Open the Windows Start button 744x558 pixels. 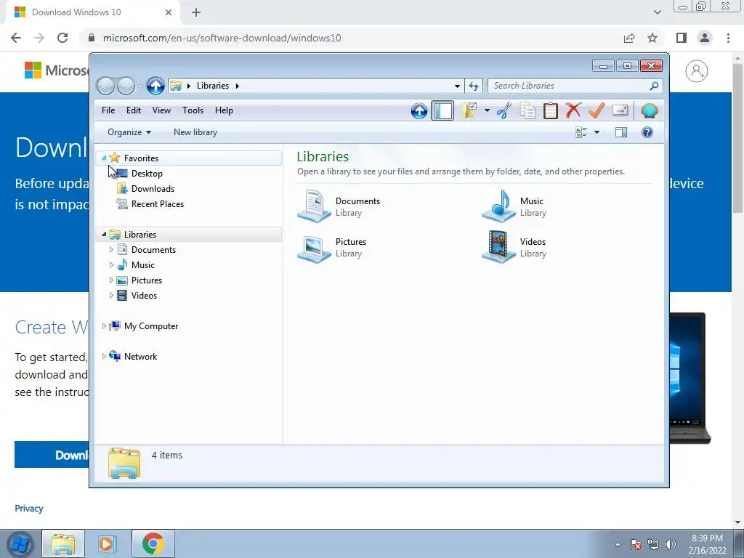tap(20, 543)
